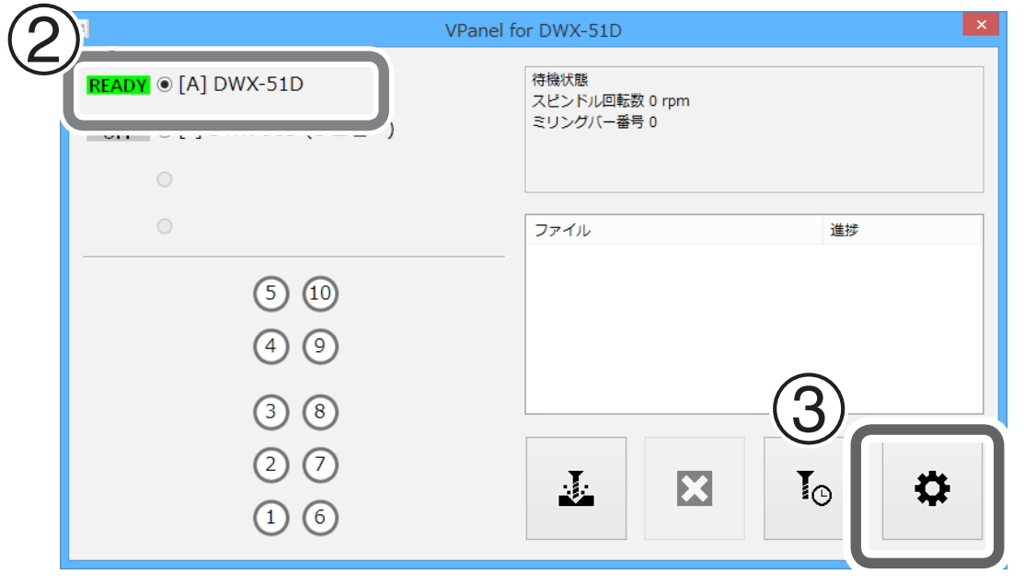The image size is (1024, 585).
Task: Click the 進捗 column header
Action: [902, 230]
